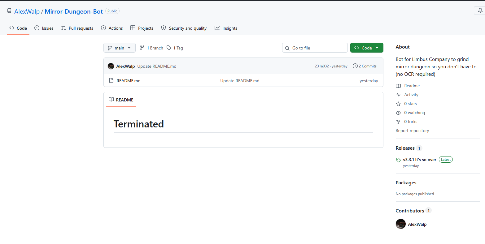The width and height of the screenshot is (485, 244).
Task: Open the README.md file
Action: [x=129, y=81]
